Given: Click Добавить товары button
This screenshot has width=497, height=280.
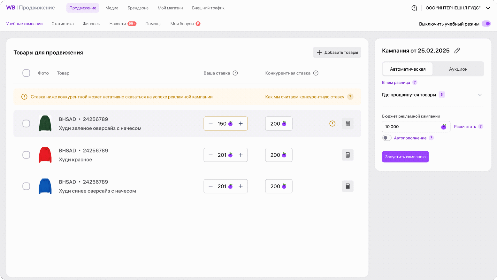Looking at the screenshot, I should coord(337,52).
